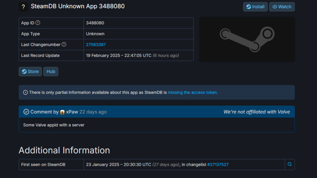This screenshot has height=178, width=317.
Task: Click the '6 hours ago' relative time
Action: point(166,56)
